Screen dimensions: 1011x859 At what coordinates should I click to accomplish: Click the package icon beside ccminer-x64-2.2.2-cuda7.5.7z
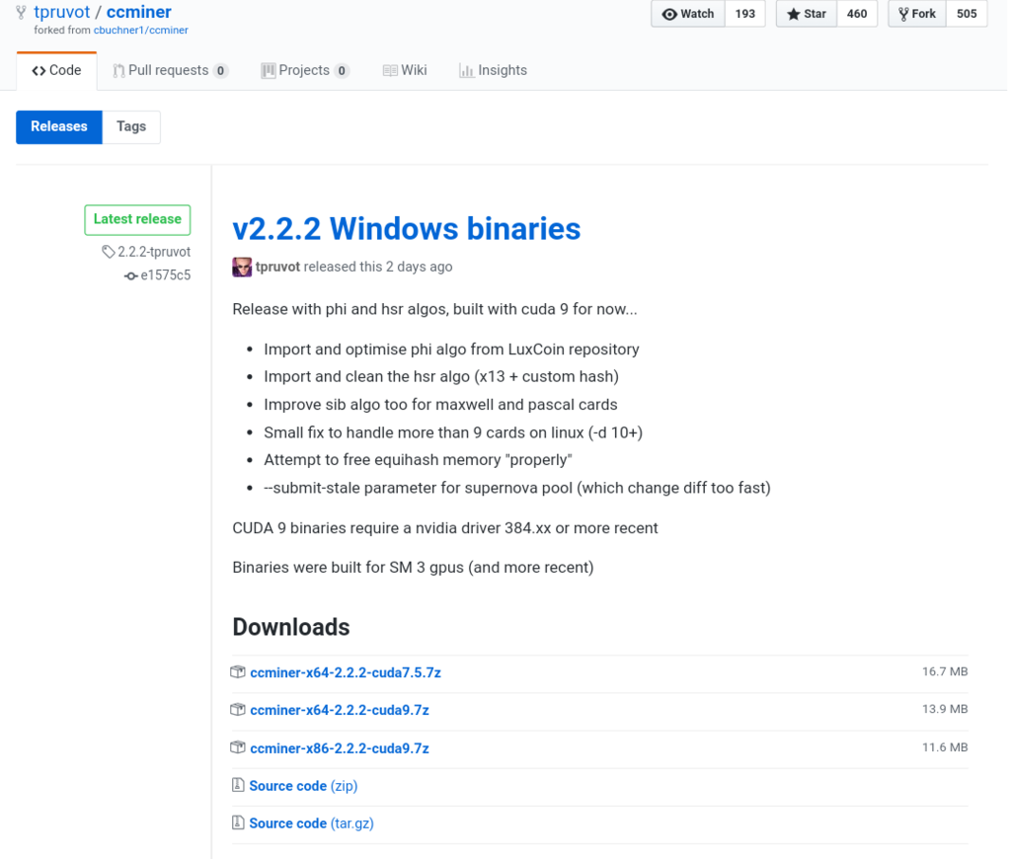[238, 672]
